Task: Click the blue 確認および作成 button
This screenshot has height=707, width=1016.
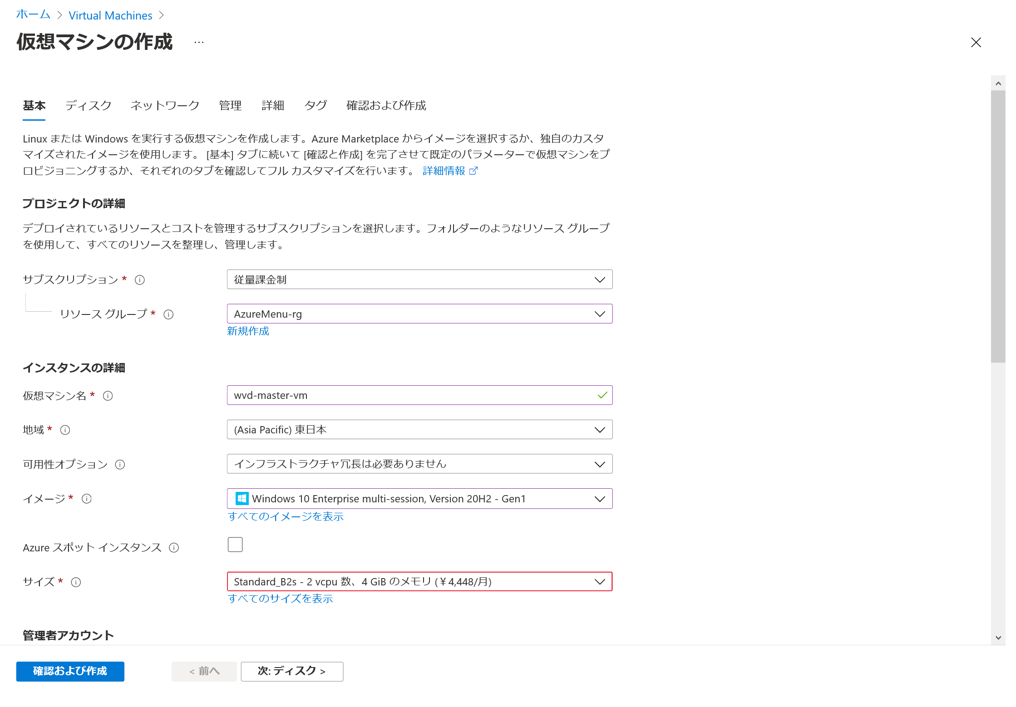Action: (70, 672)
